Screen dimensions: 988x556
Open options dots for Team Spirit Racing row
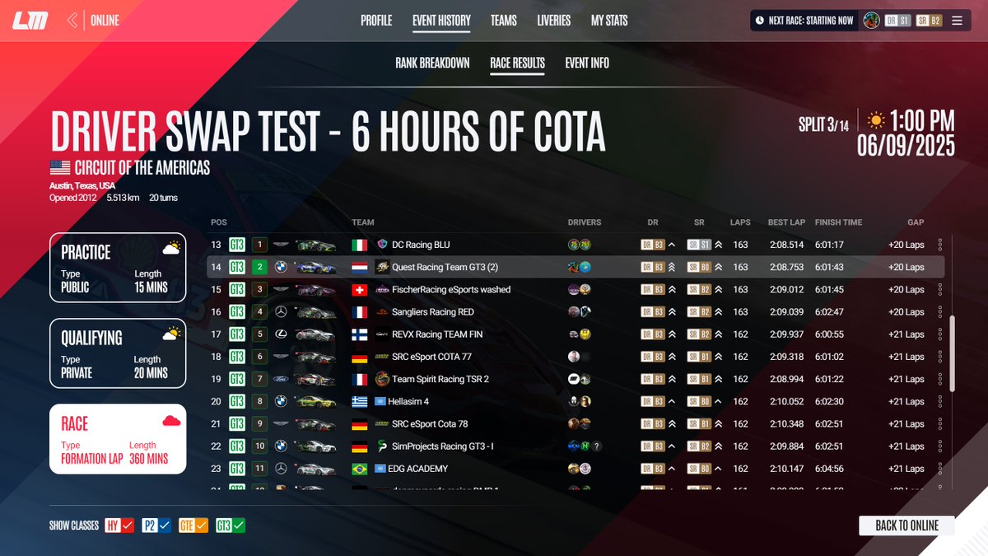point(940,379)
